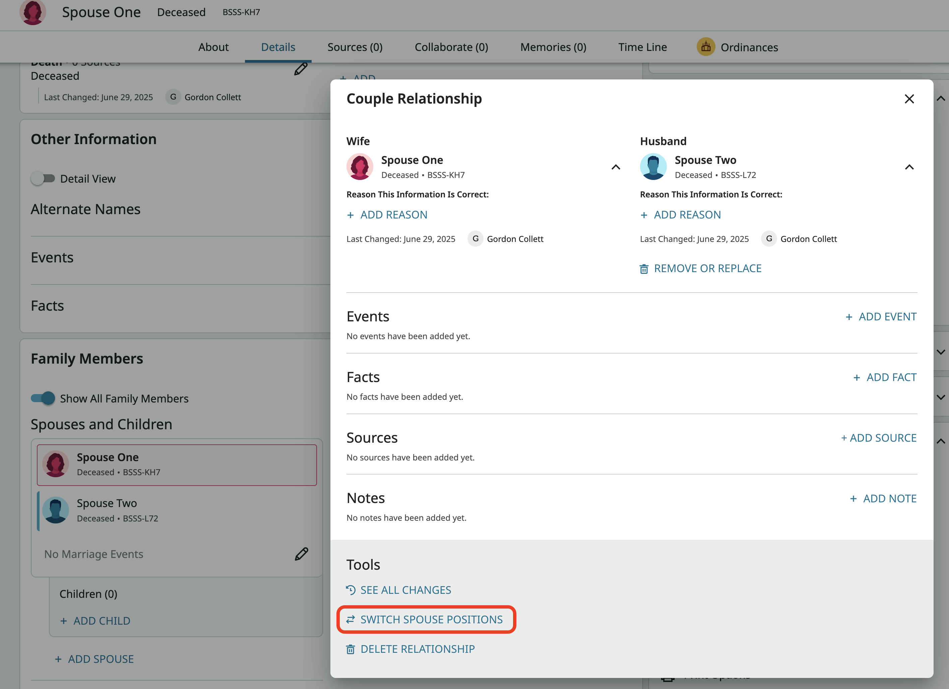This screenshot has width=949, height=689.
Task: Click plus icon next to Add Note
Action: pos(853,499)
